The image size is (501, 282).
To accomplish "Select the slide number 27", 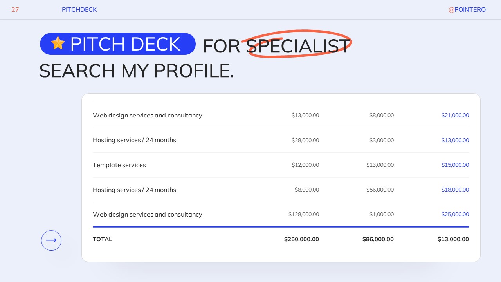I will 15,10.
